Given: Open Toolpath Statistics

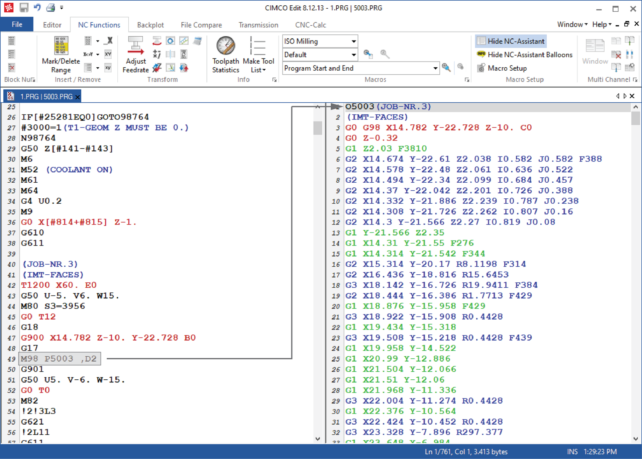Looking at the screenshot, I should click(226, 55).
